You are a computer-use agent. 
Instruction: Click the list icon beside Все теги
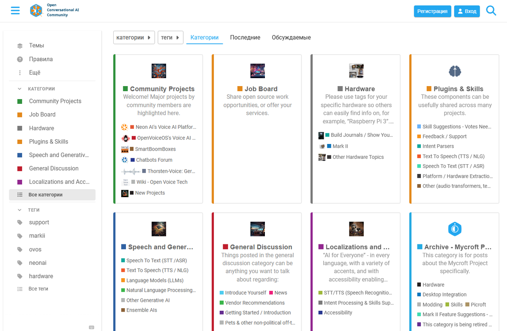20,289
